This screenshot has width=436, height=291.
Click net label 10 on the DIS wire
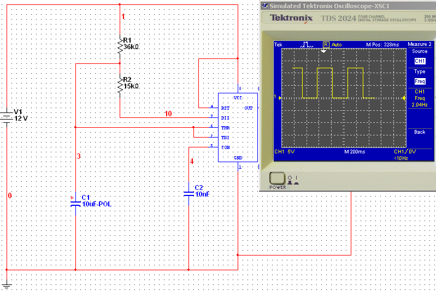168,114
